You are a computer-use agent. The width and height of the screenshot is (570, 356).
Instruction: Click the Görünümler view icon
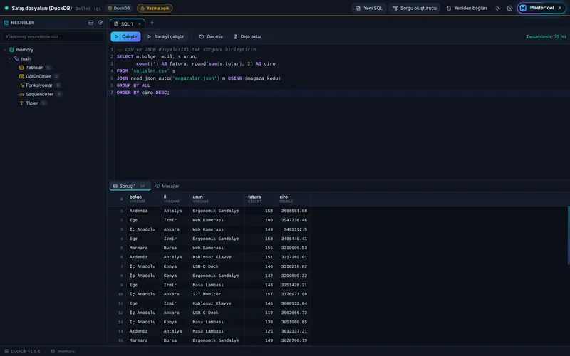[x=21, y=76]
